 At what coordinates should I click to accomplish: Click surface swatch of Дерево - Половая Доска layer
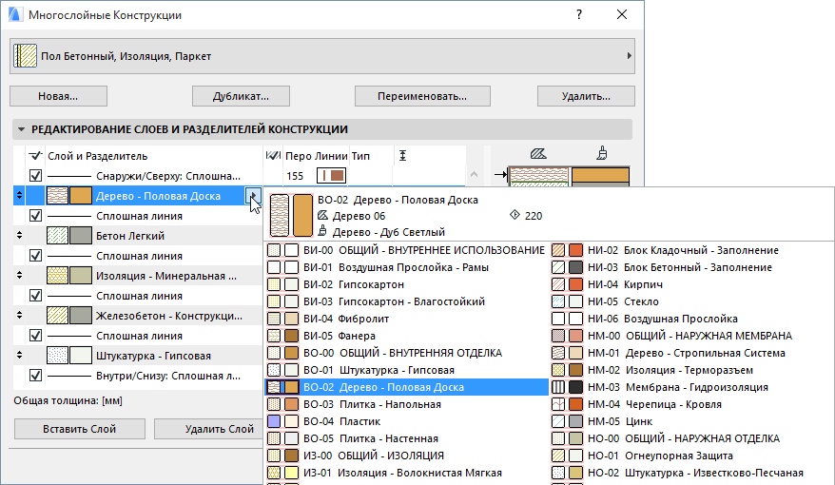tap(81, 196)
